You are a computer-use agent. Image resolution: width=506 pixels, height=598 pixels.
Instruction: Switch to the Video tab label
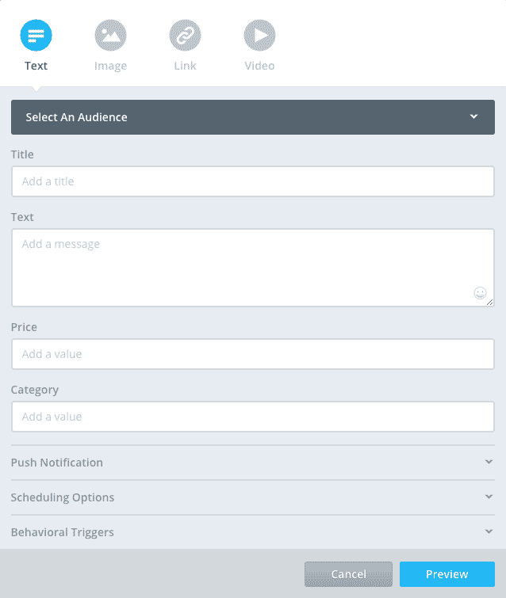[x=259, y=66]
